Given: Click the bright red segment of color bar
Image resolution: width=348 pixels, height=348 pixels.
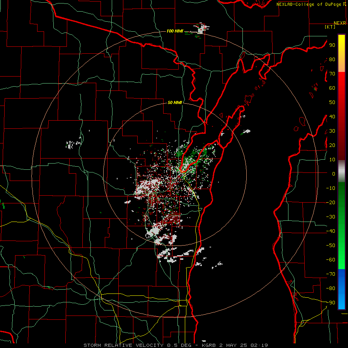Looking at the screenshot, I should point(341,80).
